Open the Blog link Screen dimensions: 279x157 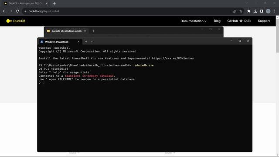point(217,21)
